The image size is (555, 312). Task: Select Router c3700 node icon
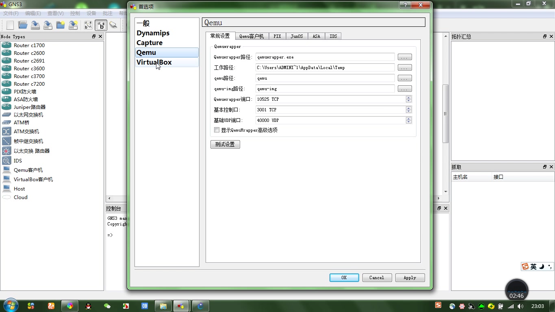coord(7,76)
